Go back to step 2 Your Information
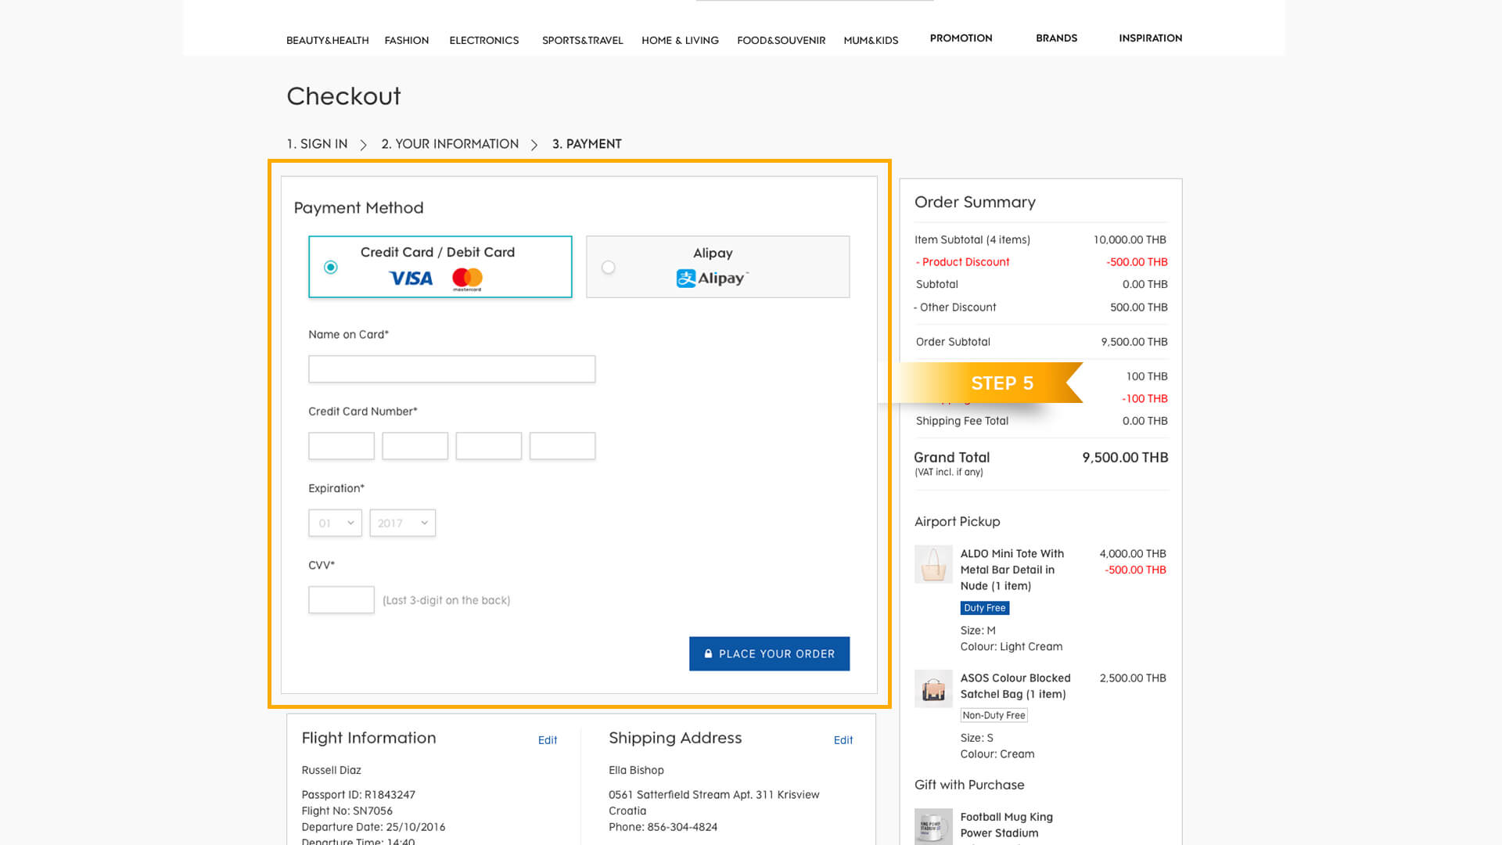The image size is (1502, 845). tap(450, 144)
